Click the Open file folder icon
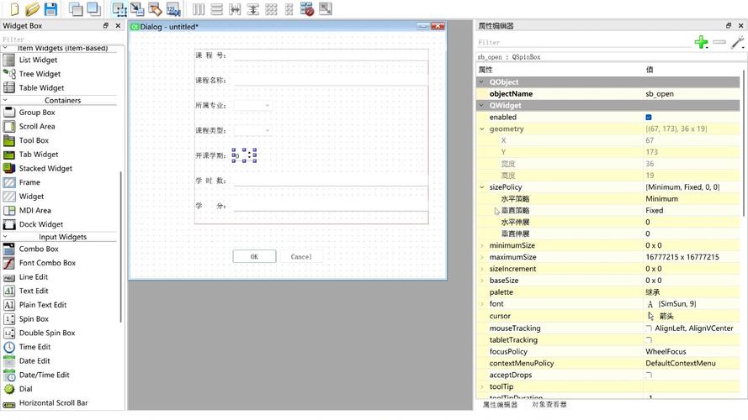This screenshot has width=748, height=420. pos(32,9)
